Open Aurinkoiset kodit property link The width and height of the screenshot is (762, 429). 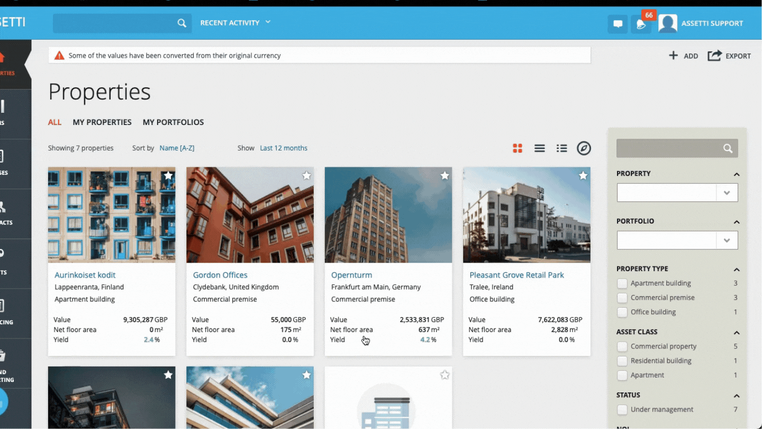85,275
